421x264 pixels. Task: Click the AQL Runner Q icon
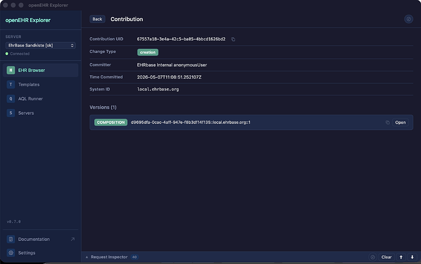tap(11, 99)
